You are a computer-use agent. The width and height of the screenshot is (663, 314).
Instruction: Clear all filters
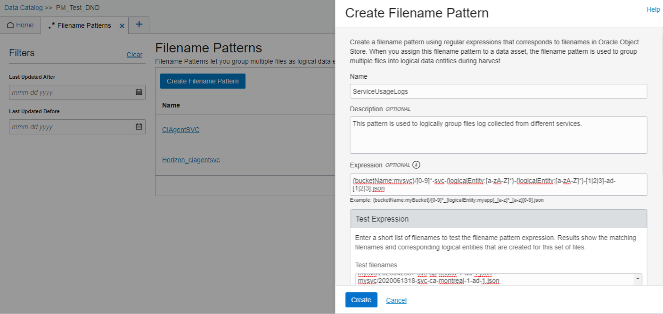click(134, 55)
